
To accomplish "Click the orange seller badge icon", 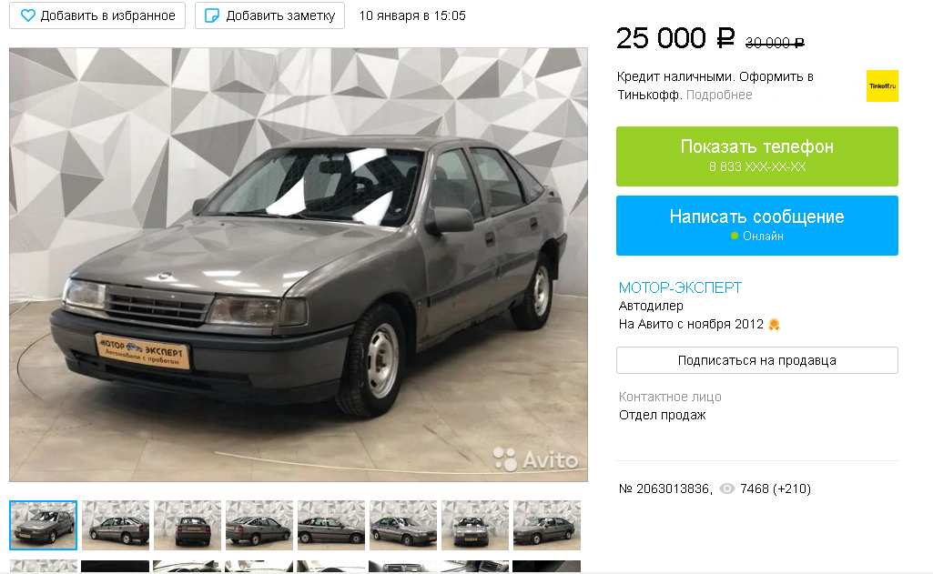I will (x=774, y=324).
